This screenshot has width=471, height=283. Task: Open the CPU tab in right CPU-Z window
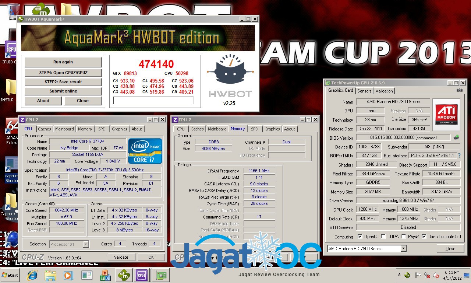pyautogui.click(x=181, y=129)
